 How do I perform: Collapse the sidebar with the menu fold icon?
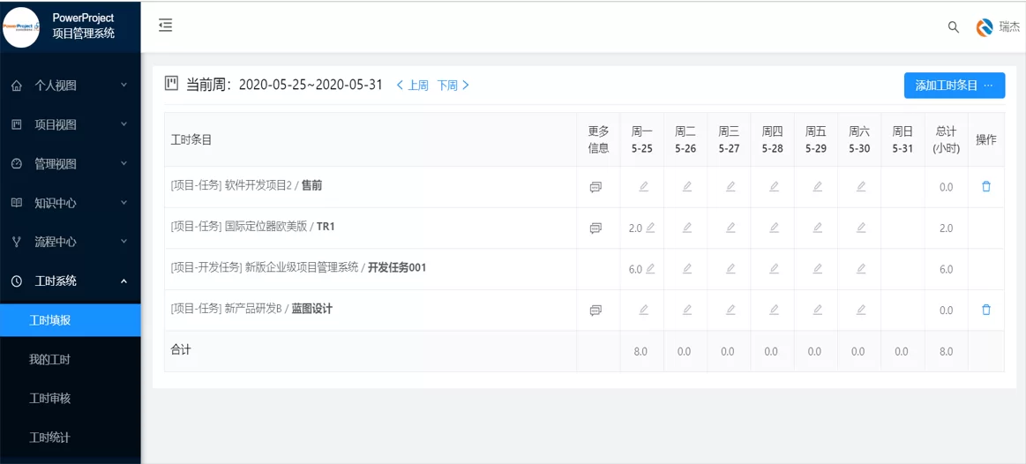coord(165,26)
